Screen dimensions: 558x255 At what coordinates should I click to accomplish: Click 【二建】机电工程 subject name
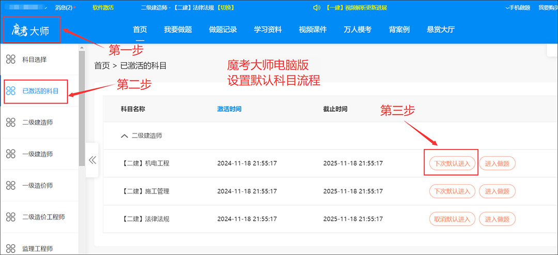(x=145, y=163)
